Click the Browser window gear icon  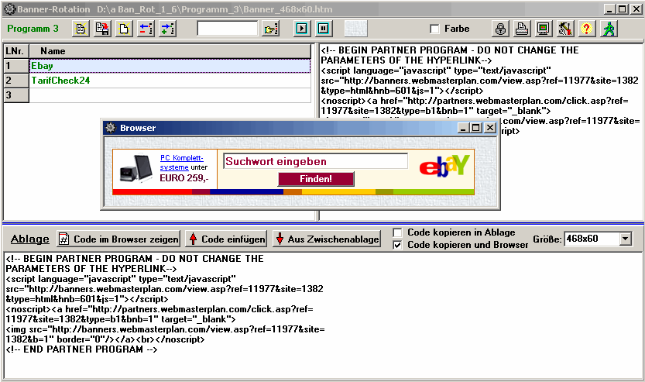tap(110, 128)
